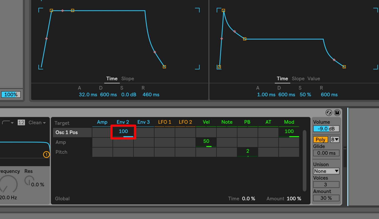379x219 pixels.
Task: Open the polyphony voices 8 dropdown
Action: click(x=335, y=139)
